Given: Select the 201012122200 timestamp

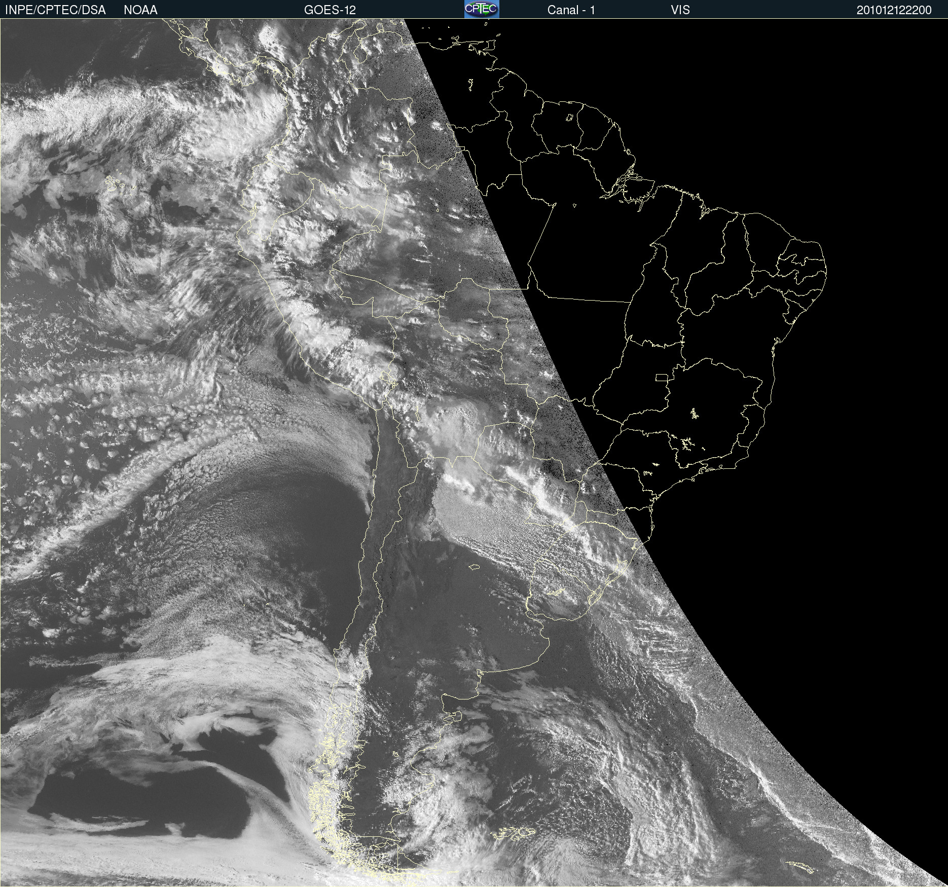Looking at the screenshot, I should [894, 10].
